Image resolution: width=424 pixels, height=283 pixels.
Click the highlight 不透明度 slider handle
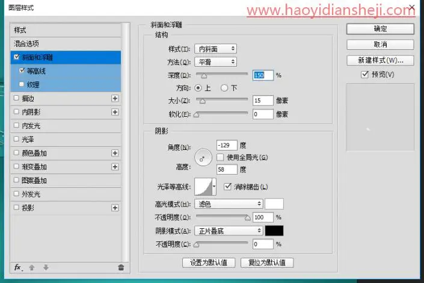click(247, 218)
